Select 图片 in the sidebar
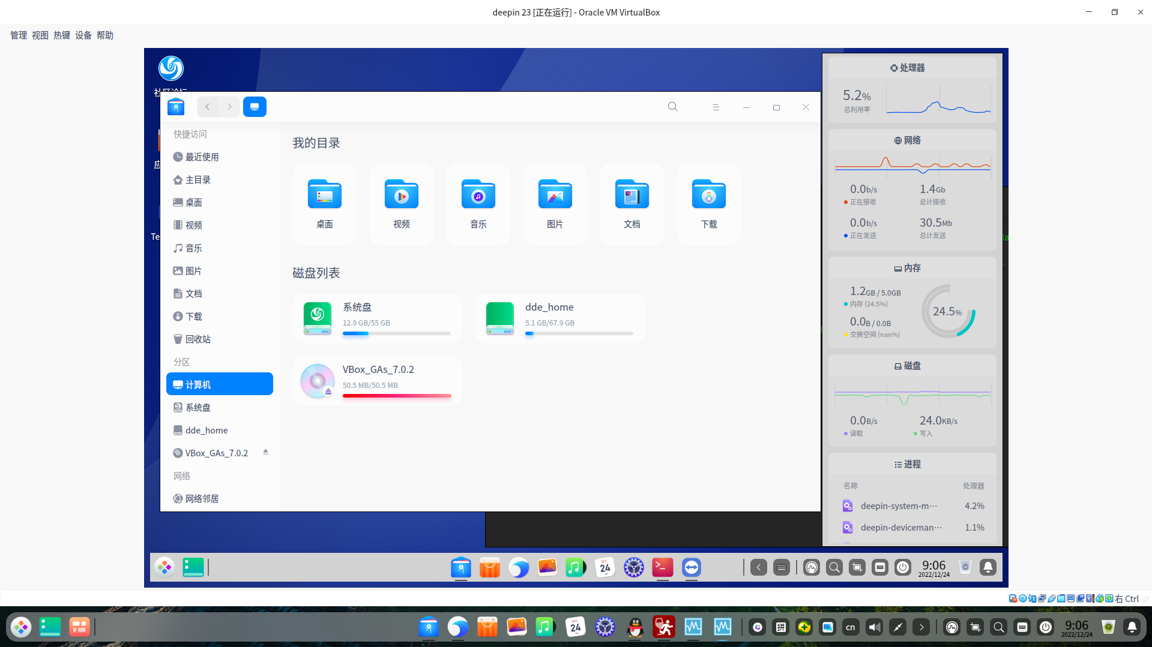Image resolution: width=1152 pixels, height=647 pixels. [220, 271]
